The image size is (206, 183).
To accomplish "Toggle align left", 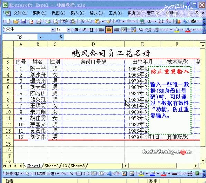I will click(101, 30).
